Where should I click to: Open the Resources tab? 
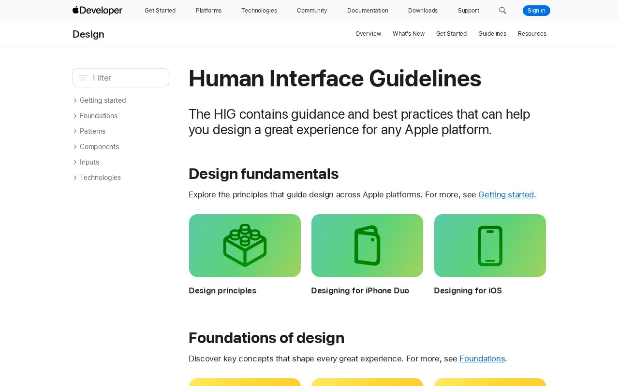point(532,34)
